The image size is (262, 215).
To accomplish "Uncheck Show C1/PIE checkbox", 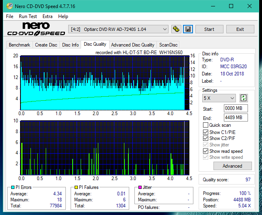I will pyautogui.click(x=205, y=132).
